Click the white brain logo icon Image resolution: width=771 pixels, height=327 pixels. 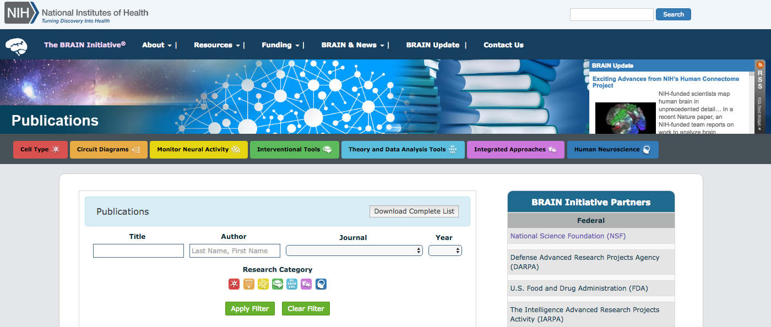pos(17,46)
